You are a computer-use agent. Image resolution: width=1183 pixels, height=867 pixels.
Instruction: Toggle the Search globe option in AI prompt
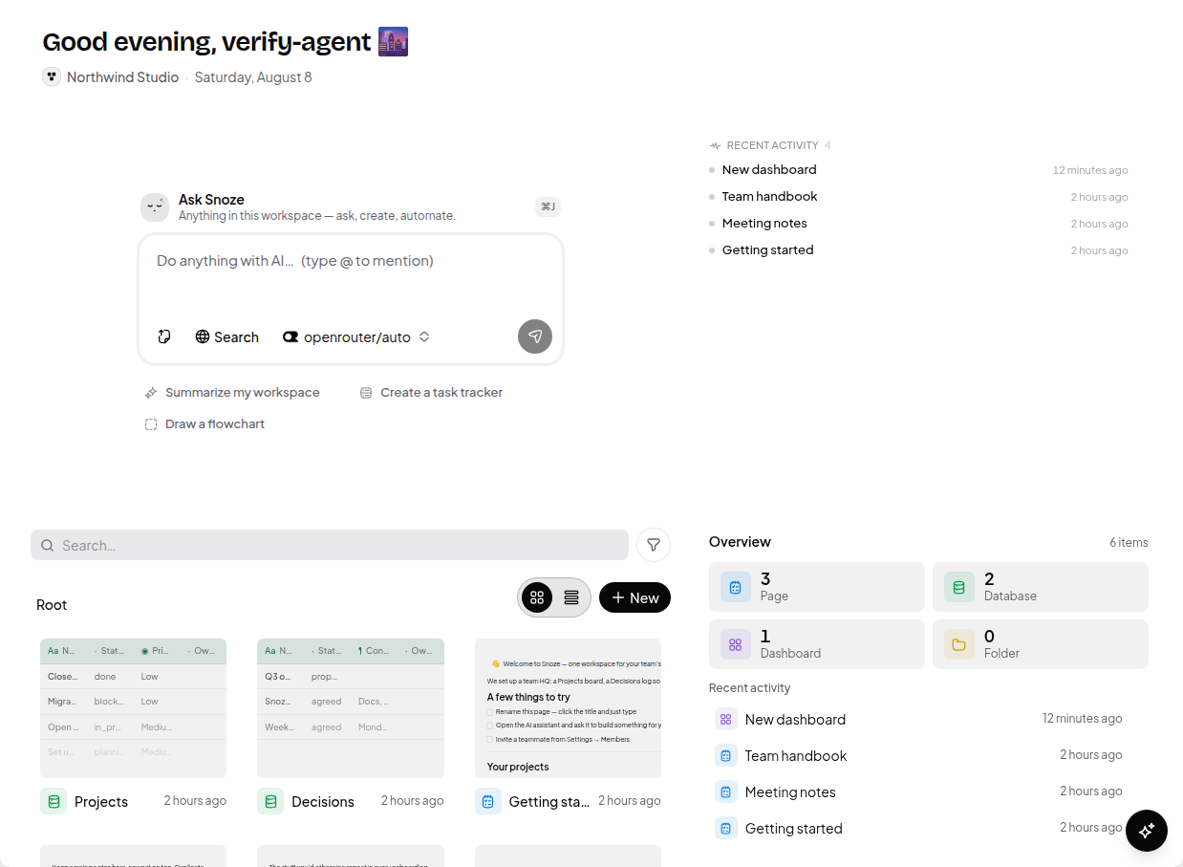click(227, 336)
